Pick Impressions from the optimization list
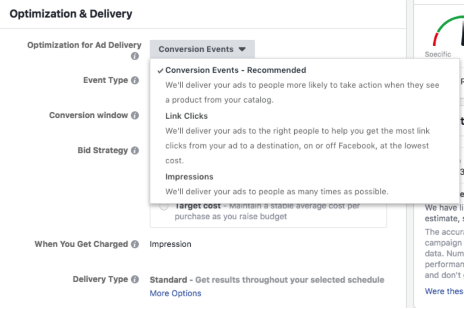466x309 pixels. (x=189, y=177)
